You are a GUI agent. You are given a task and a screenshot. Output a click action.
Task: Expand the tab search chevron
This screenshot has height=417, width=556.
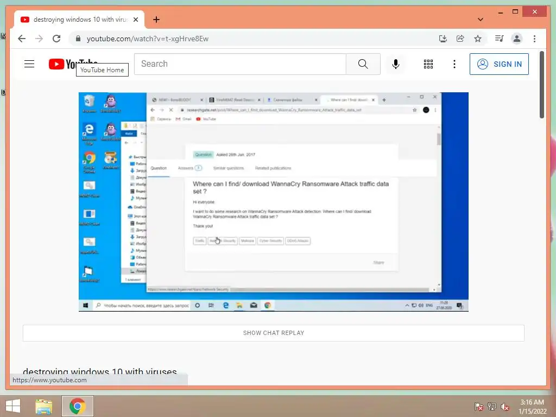pos(481,20)
